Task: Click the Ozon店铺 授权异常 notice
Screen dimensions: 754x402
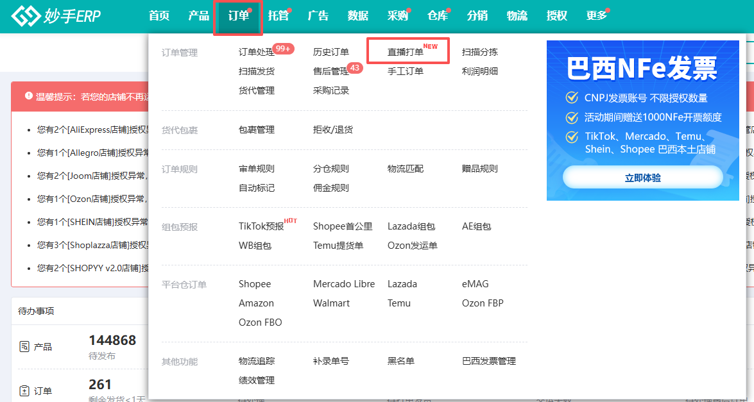Action: (x=92, y=198)
